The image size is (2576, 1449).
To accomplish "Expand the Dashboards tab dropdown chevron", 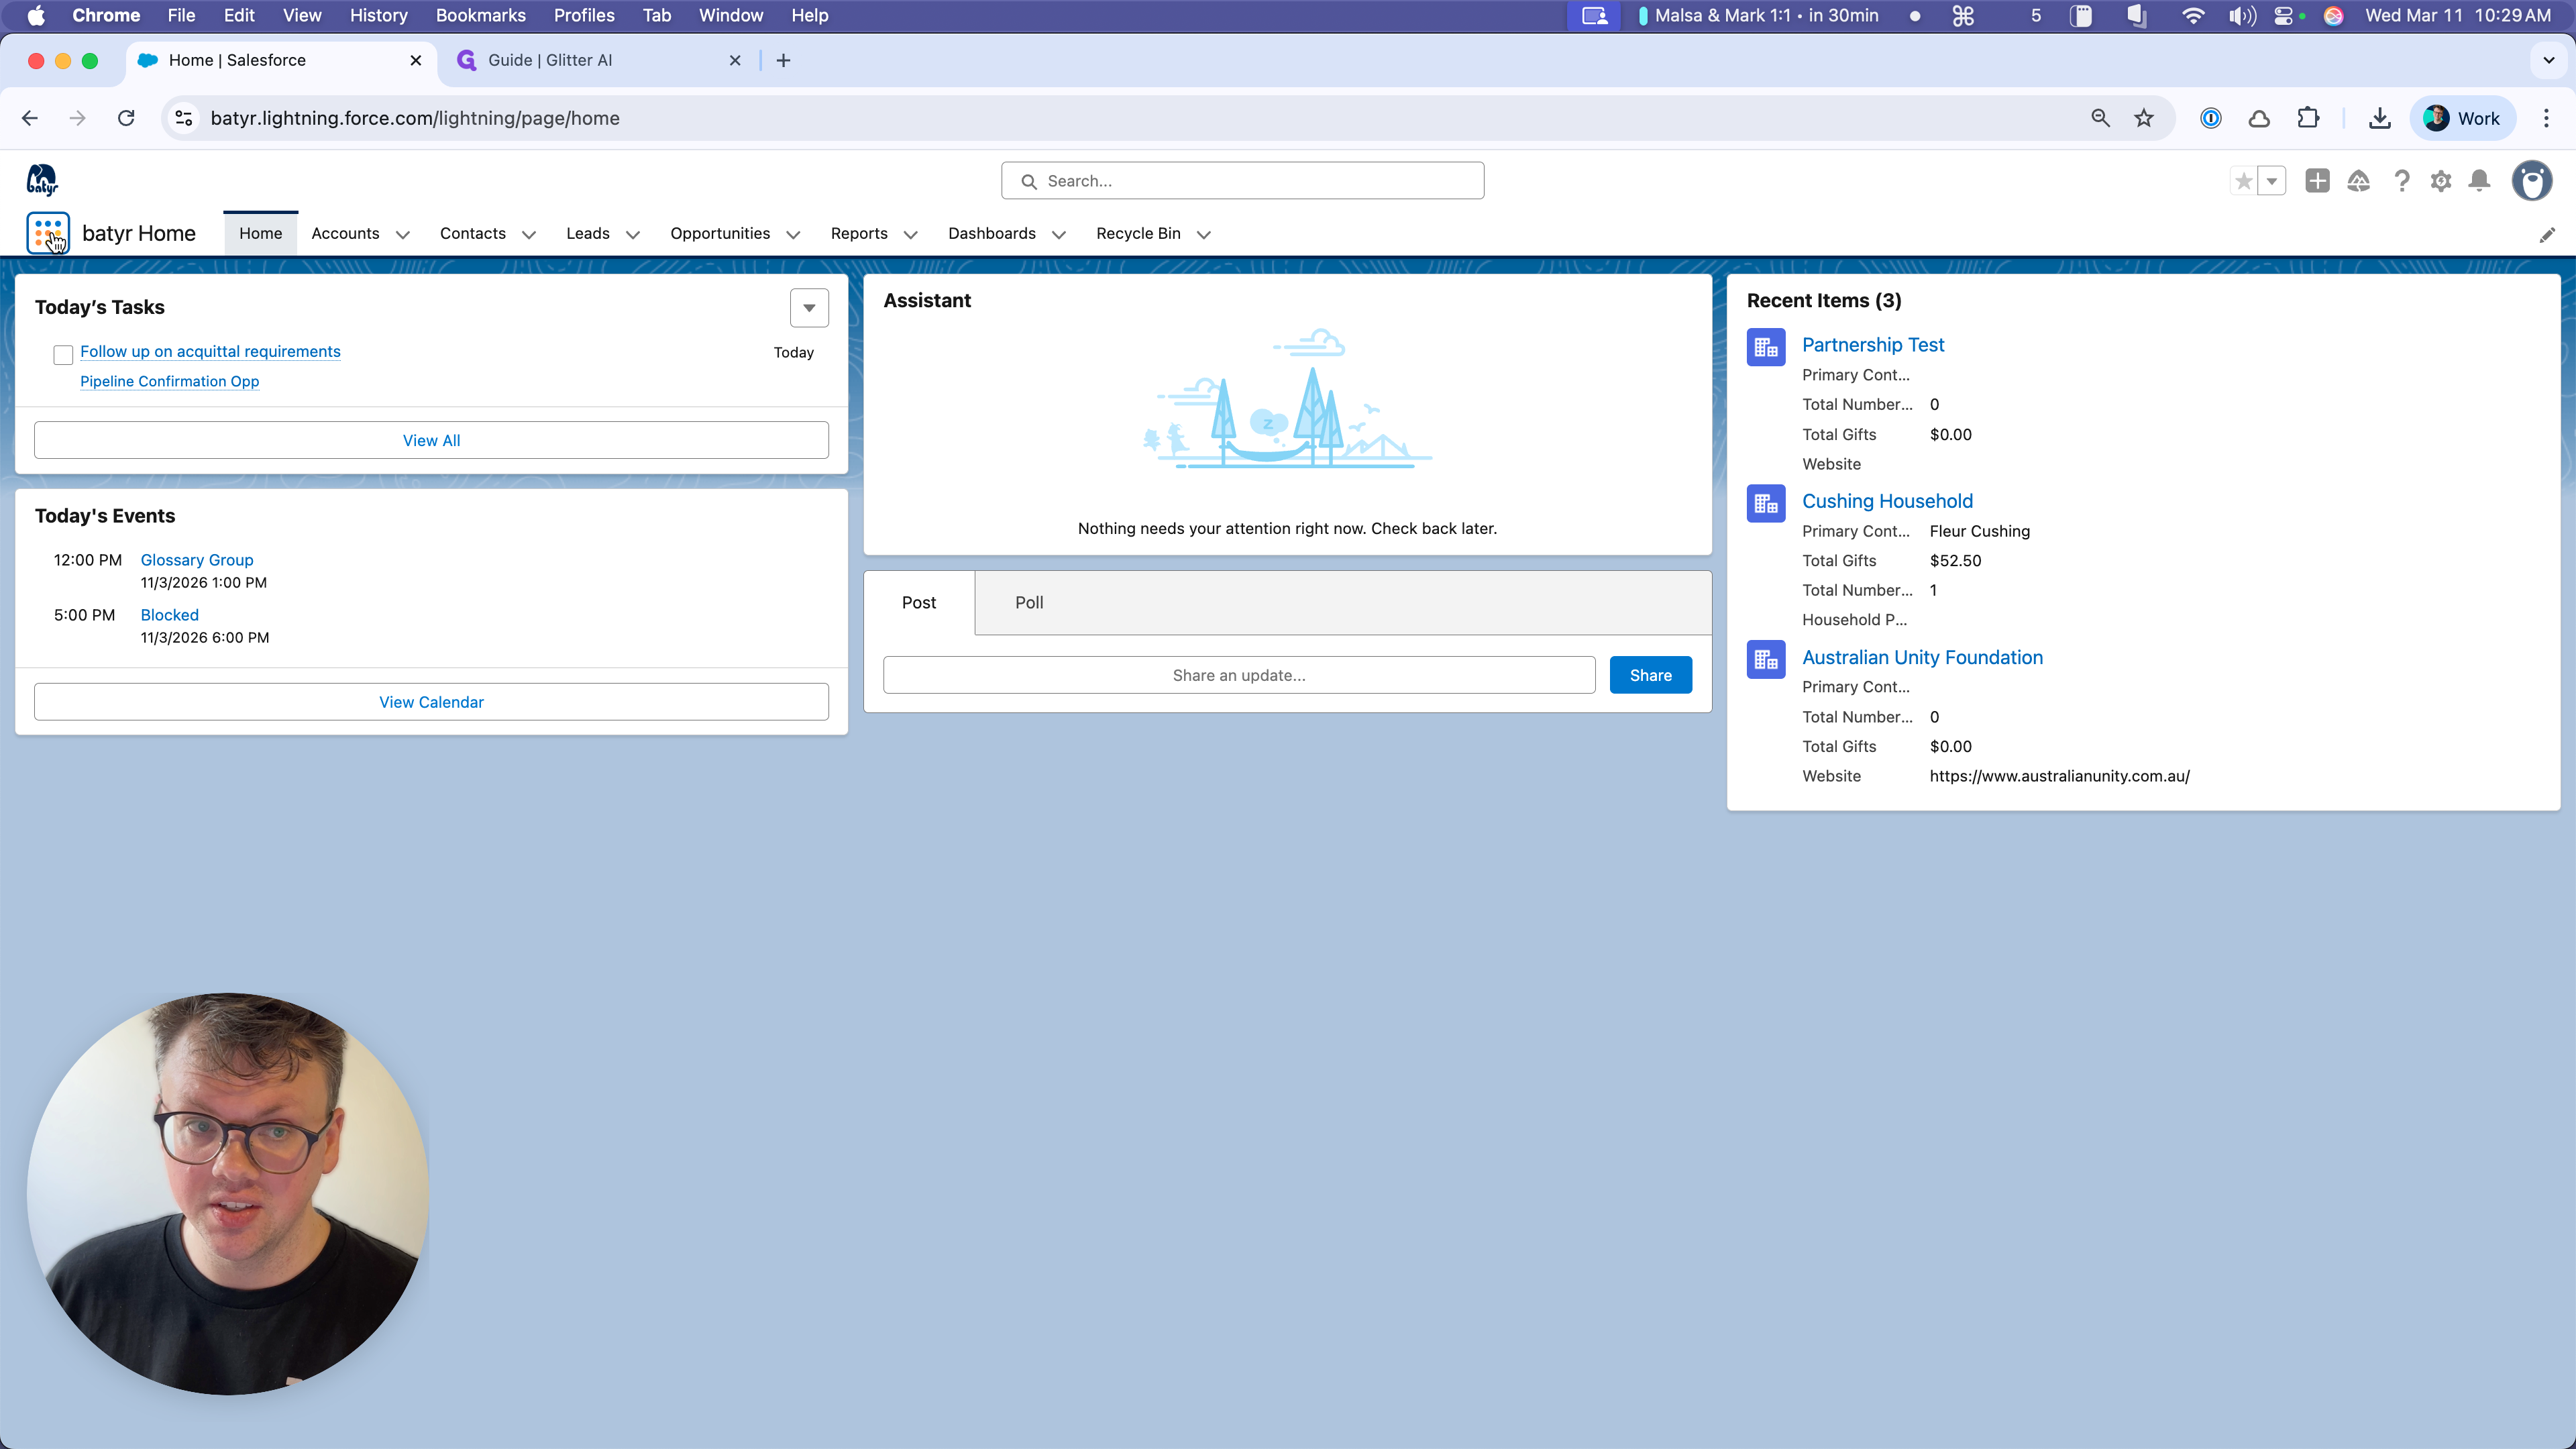I will [x=1059, y=235].
